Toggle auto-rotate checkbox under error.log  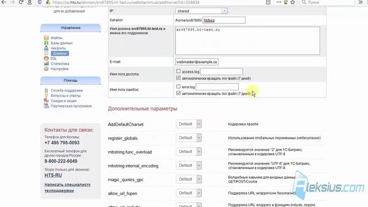178,93
